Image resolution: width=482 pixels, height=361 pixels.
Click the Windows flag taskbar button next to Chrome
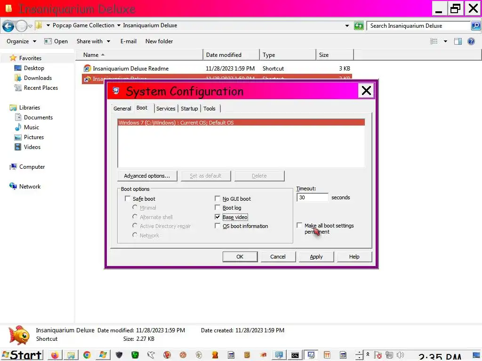tap(103, 355)
